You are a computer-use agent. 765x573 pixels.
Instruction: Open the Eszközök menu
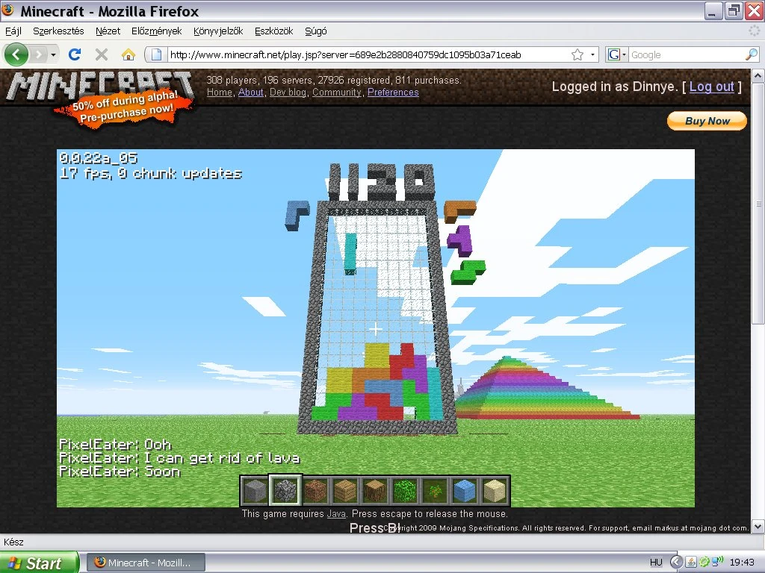[273, 31]
